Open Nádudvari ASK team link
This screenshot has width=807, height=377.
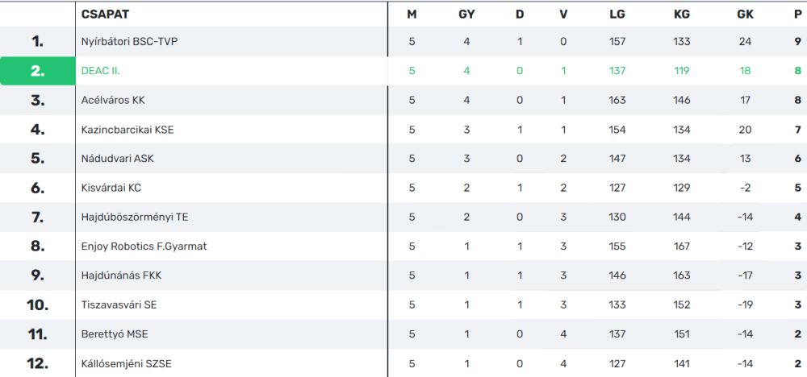pos(117,159)
